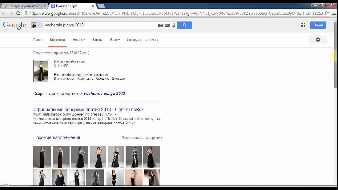The image size is (338, 190).
Task: Click the Google logo
Action: click(x=15, y=25)
